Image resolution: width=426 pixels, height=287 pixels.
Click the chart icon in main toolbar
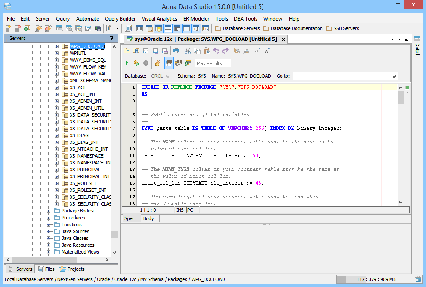point(206,28)
